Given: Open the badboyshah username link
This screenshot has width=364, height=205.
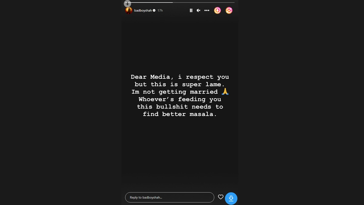Looking at the screenshot, I should pos(143,10).
